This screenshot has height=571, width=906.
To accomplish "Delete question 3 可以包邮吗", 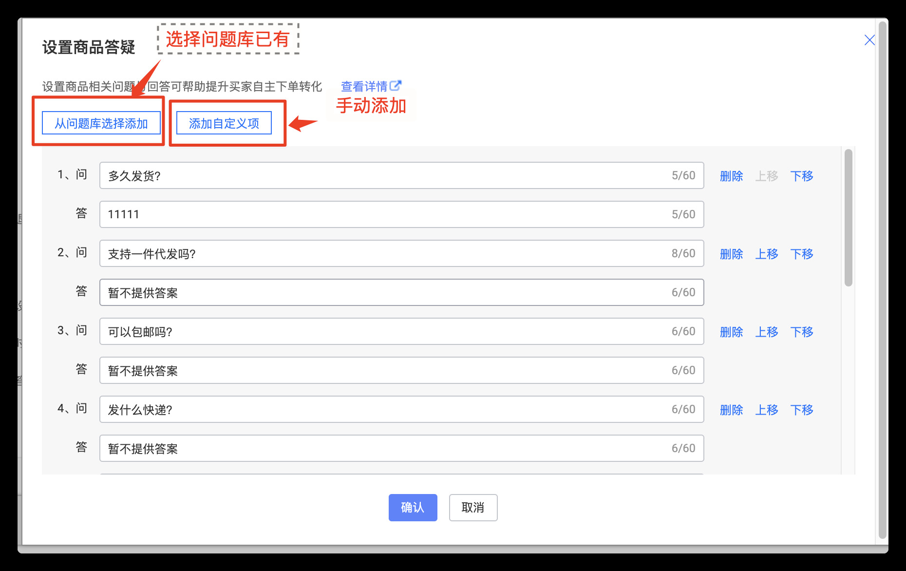I will pos(731,332).
